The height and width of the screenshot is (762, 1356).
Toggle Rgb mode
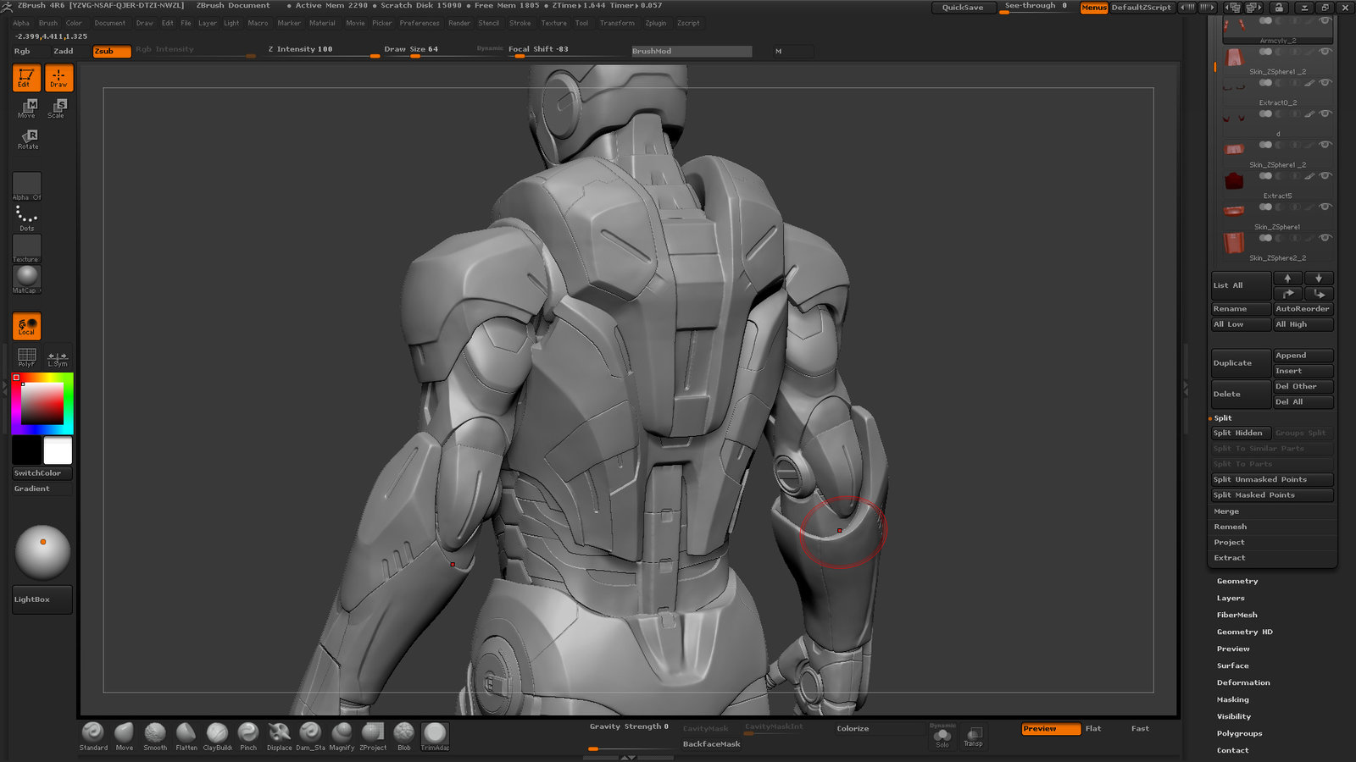[22, 52]
